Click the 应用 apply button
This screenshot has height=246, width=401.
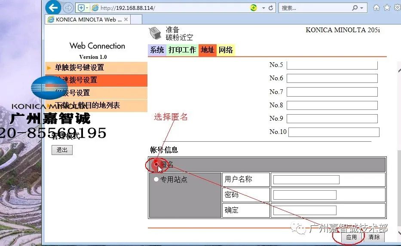[352, 237]
